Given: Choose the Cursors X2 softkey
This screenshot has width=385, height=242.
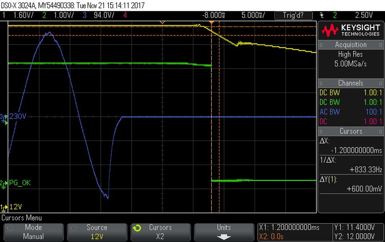Looking at the screenshot, I should coord(161,232).
